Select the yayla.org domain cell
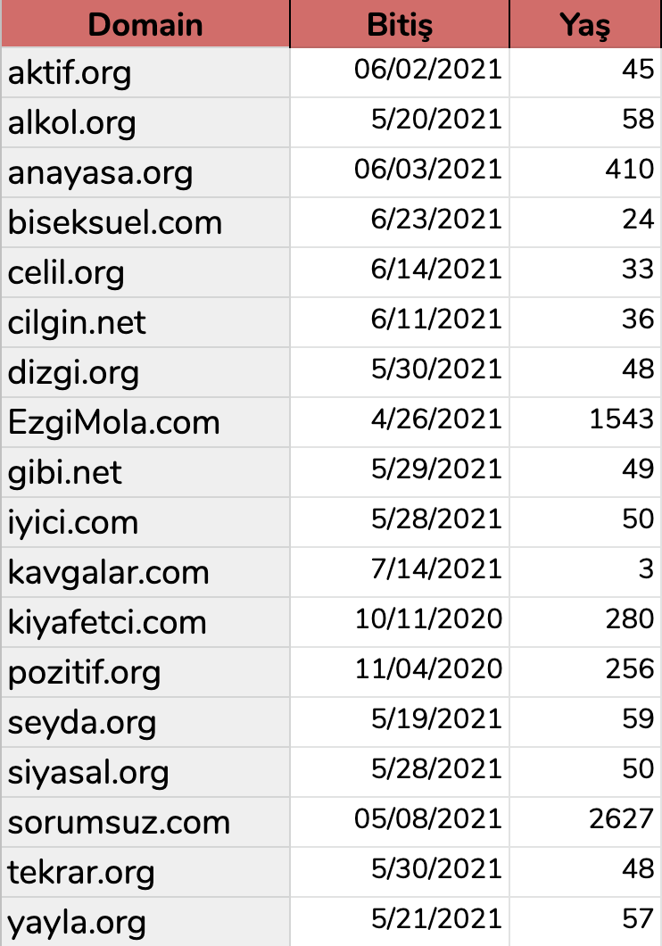This screenshot has height=946, width=662. [145, 922]
